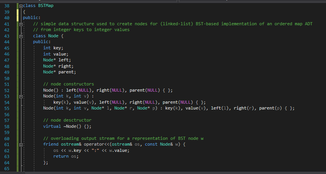The height and width of the screenshot is (174, 326).
Task: Click the closing '};' on line 64
Action: point(46,162)
